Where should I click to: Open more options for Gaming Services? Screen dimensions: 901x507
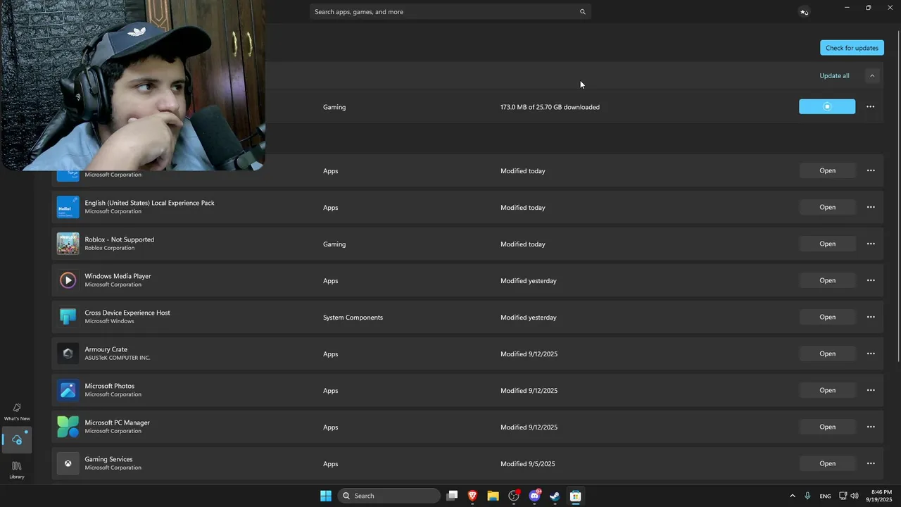click(x=871, y=463)
